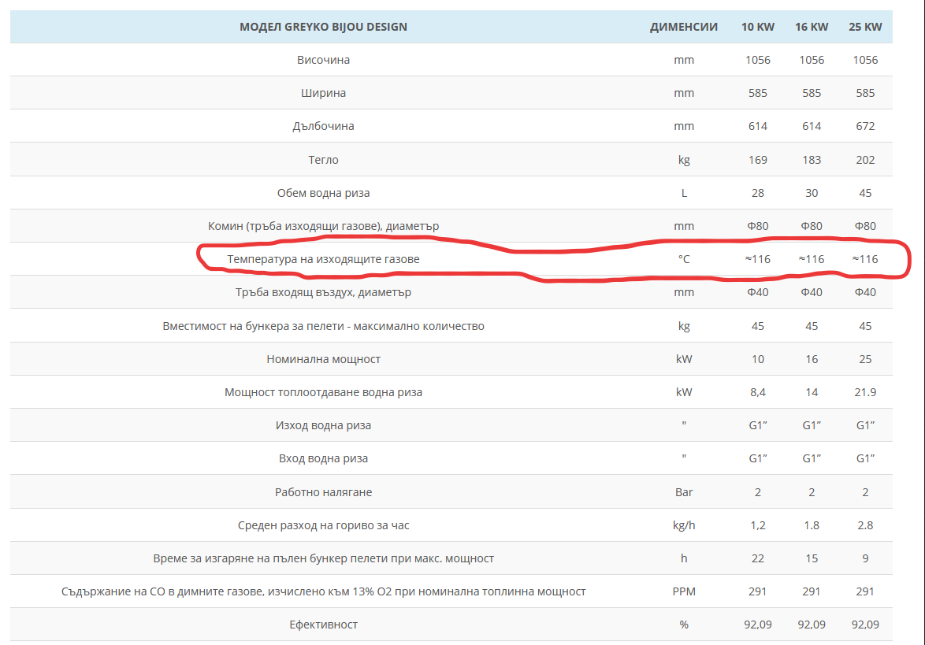Click the burn time value 15

click(811, 558)
